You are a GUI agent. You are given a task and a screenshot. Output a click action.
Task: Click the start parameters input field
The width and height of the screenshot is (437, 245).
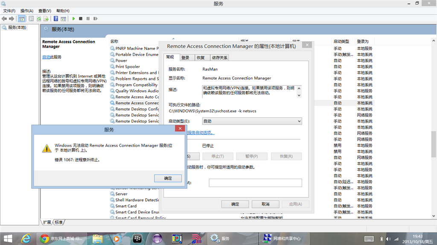click(255, 183)
